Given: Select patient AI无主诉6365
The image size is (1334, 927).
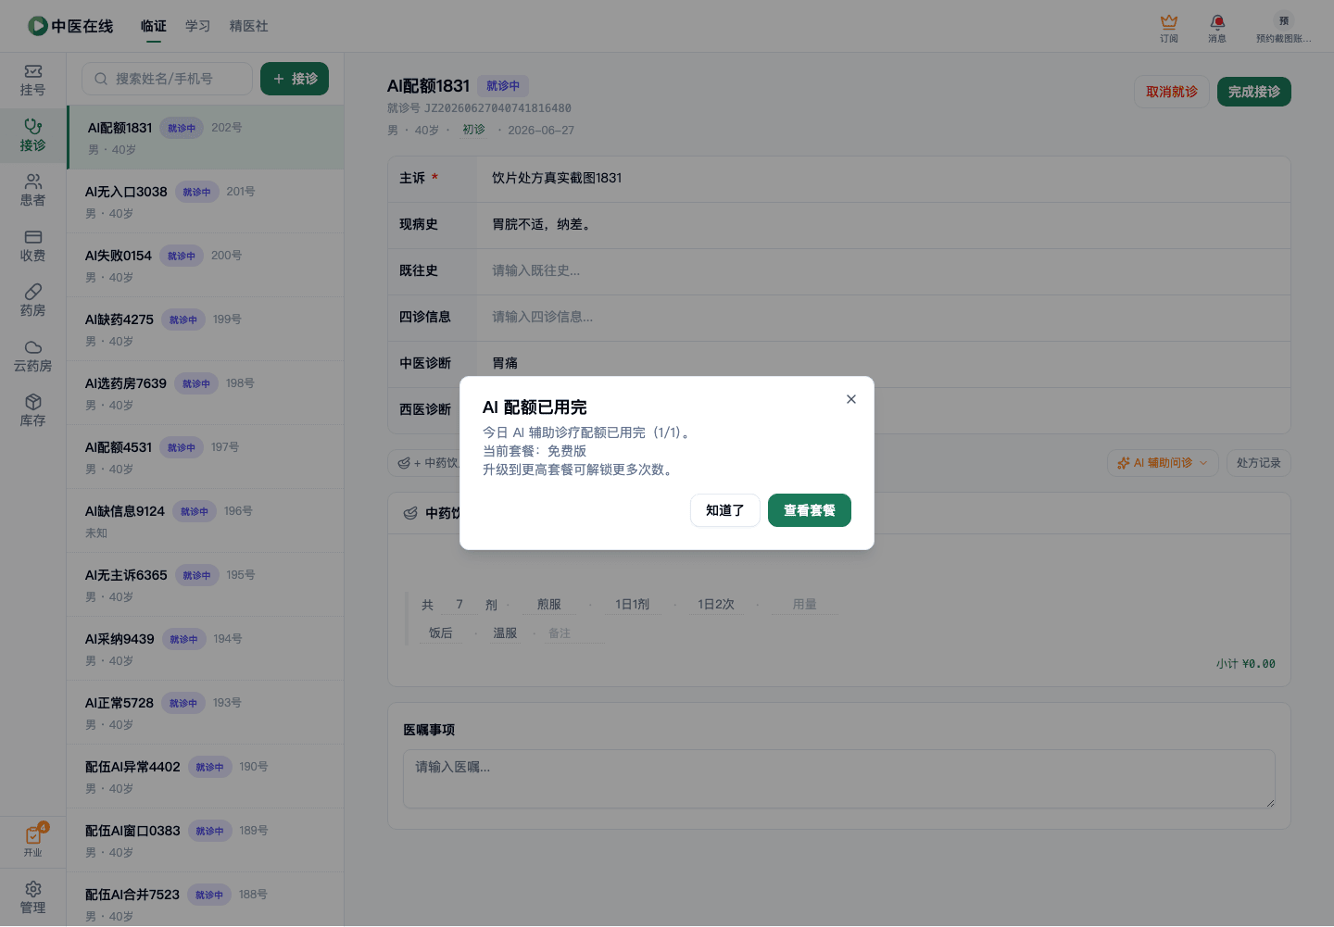Looking at the screenshot, I should coord(206,584).
